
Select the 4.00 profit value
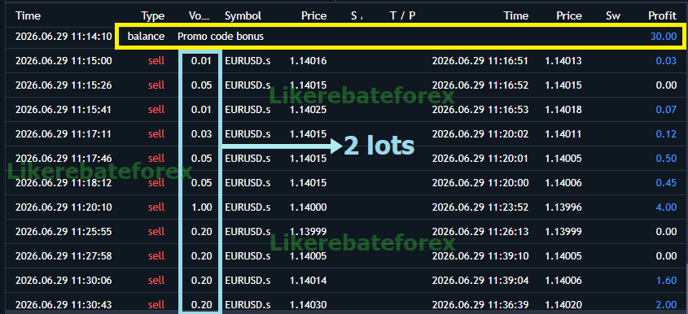coord(666,207)
